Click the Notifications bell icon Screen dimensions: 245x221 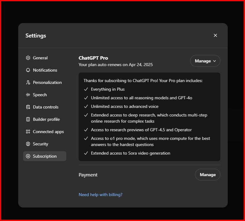[28, 70]
